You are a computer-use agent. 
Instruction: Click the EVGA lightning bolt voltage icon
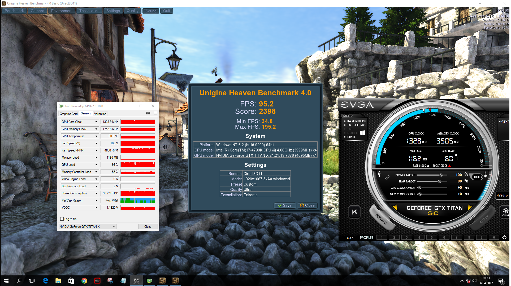coord(379,174)
